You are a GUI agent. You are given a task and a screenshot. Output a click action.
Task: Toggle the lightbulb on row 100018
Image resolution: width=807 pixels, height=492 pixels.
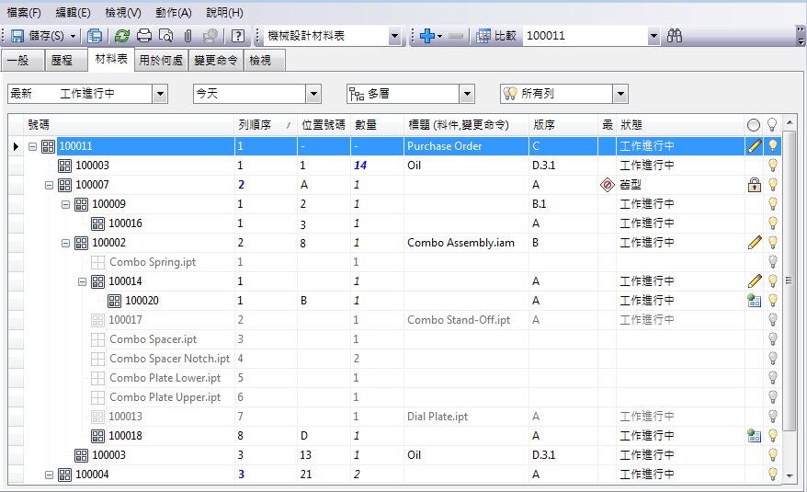(x=772, y=435)
